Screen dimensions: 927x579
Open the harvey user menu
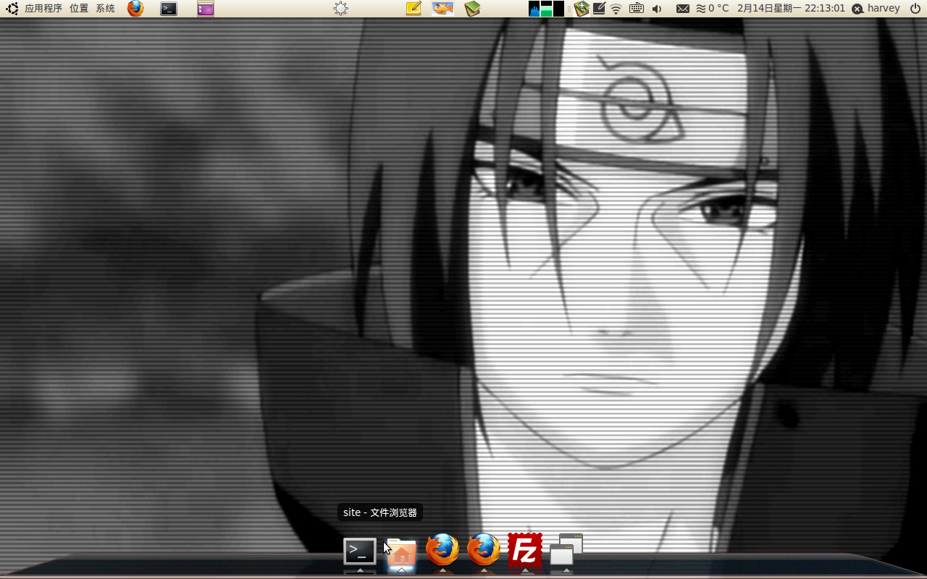876,9
